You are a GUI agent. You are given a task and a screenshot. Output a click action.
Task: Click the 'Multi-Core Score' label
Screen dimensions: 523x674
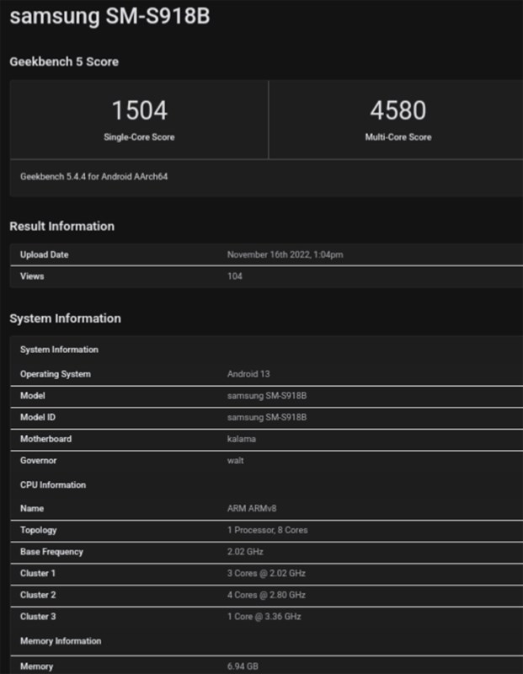tap(398, 137)
